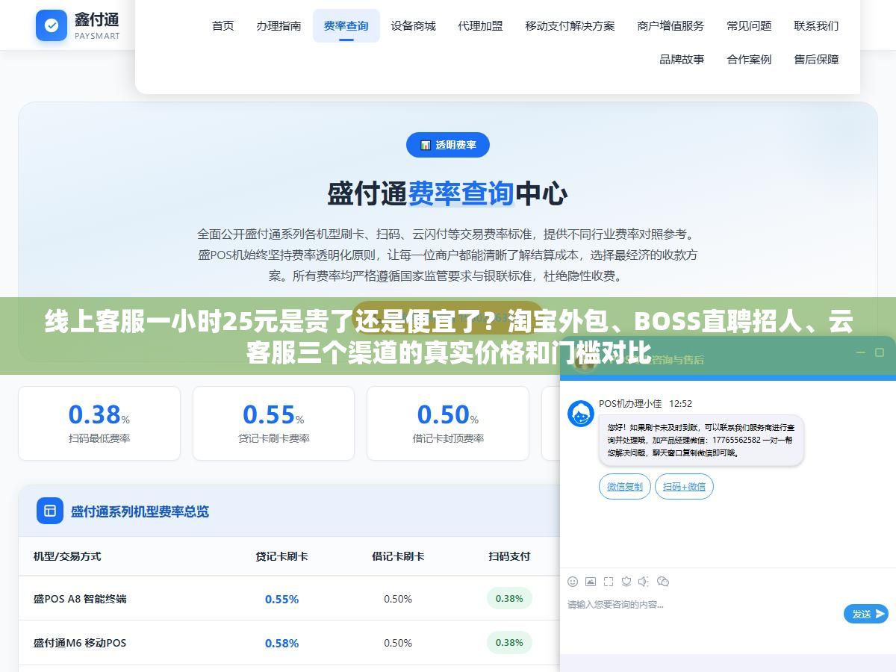
Task: Click the 贷记卡刷卡 column header
Action: 281,556
